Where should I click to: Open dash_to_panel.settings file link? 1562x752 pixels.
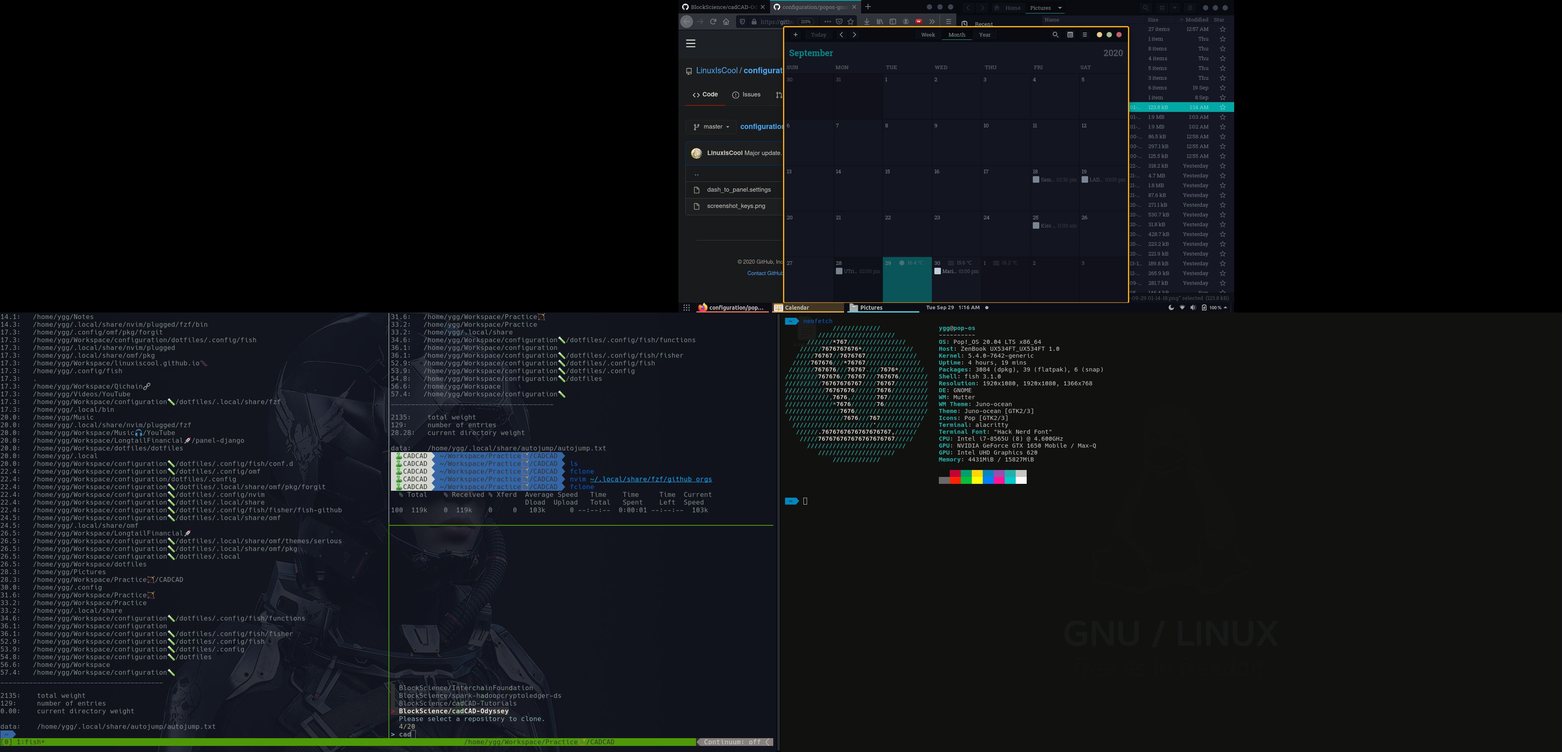pos(739,190)
